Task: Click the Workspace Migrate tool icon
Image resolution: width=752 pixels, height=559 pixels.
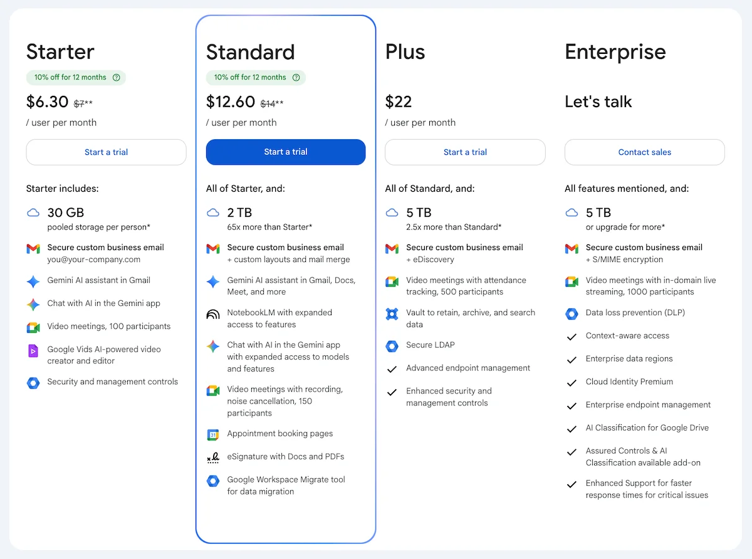Action: click(213, 481)
